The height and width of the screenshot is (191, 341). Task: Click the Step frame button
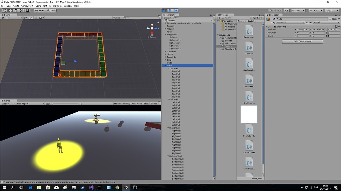[x=175, y=10]
